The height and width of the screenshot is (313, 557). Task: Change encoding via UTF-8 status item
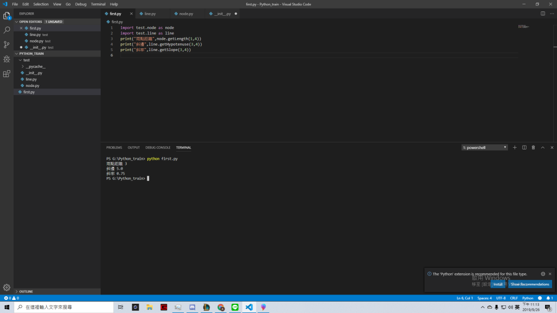pos(500,298)
